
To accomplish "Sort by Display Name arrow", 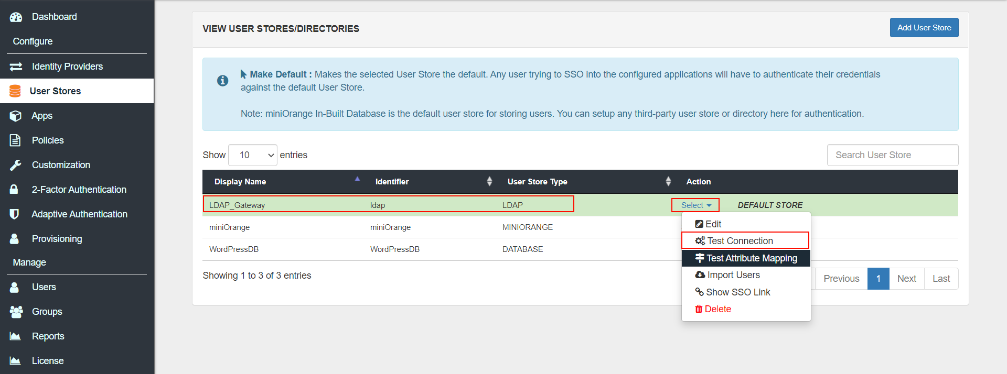I will coord(357,179).
